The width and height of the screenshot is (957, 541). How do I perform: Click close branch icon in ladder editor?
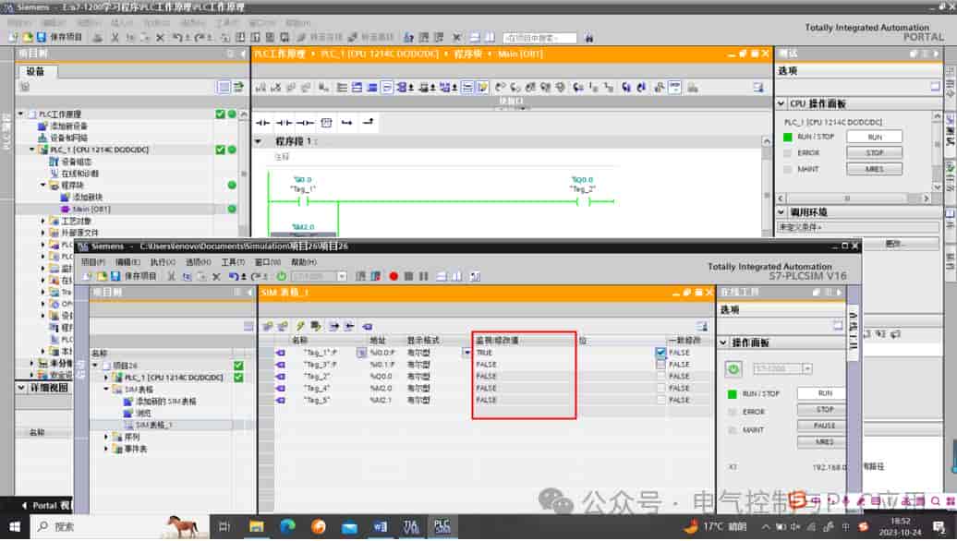point(368,123)
